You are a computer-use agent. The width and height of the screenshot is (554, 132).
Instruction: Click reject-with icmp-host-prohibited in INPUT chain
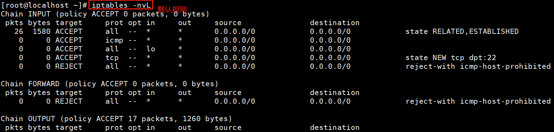pyautogui.click(x=478, y=66)
